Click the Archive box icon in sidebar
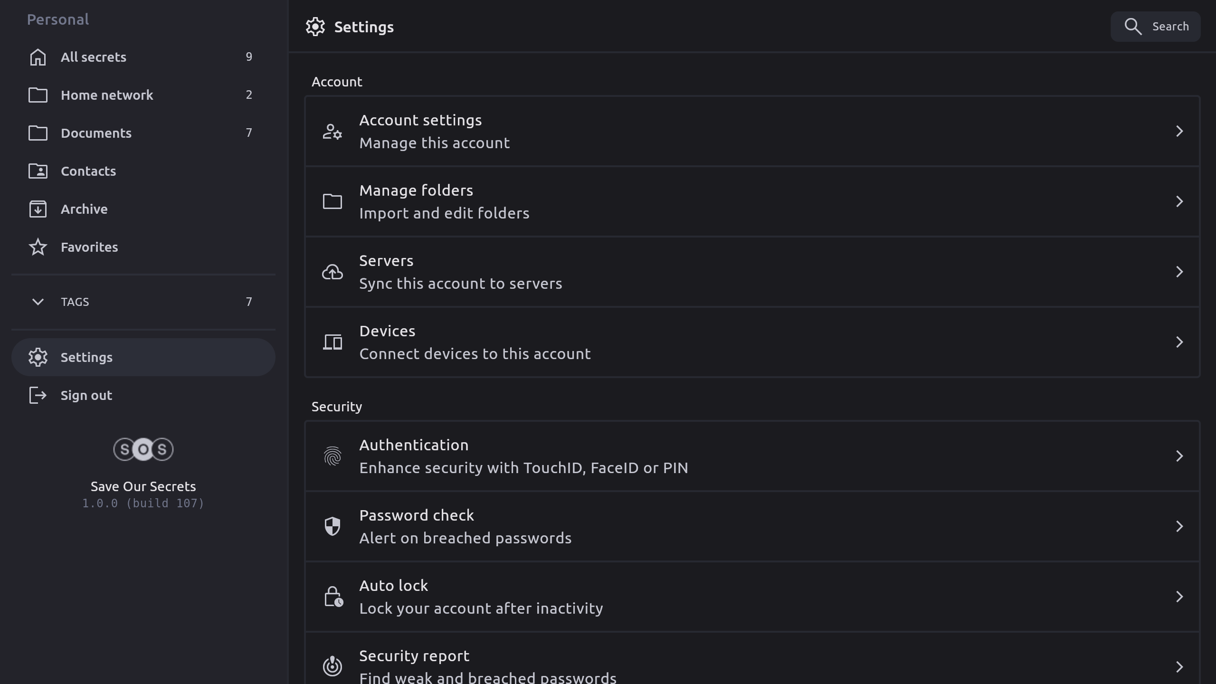The image size is (1216, 684). (38, 209)
